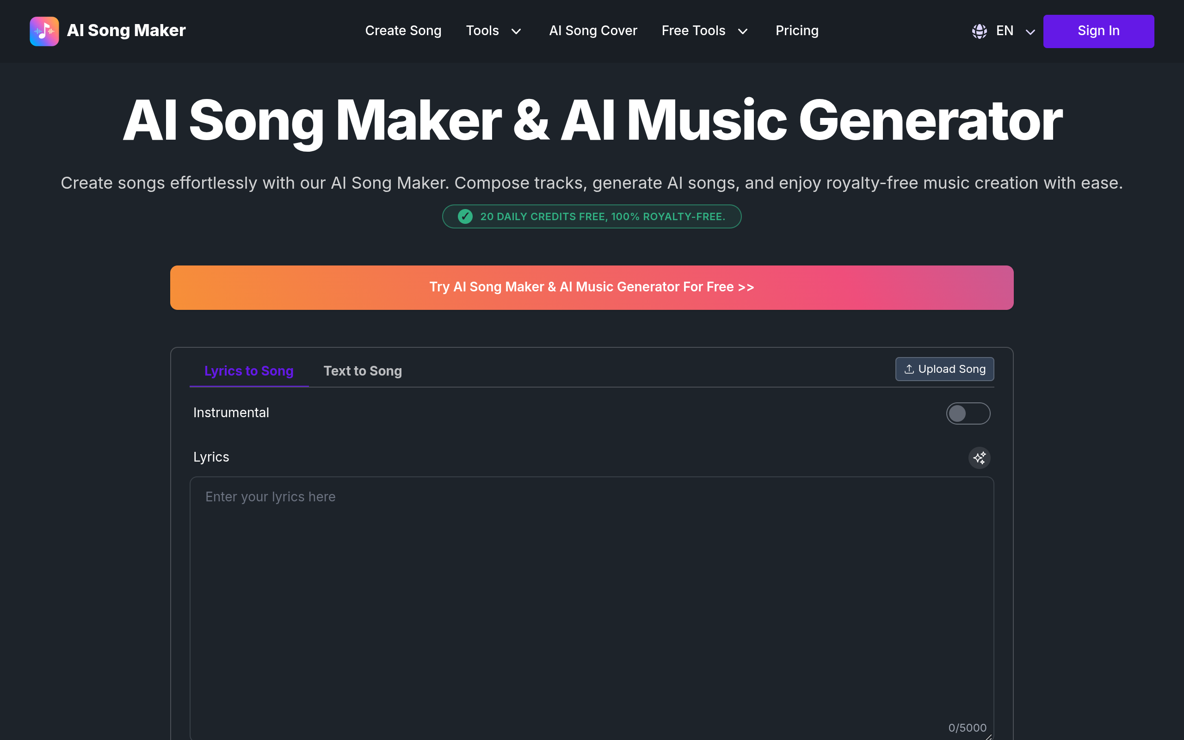Click the Instrumental label

pos(231,413)
